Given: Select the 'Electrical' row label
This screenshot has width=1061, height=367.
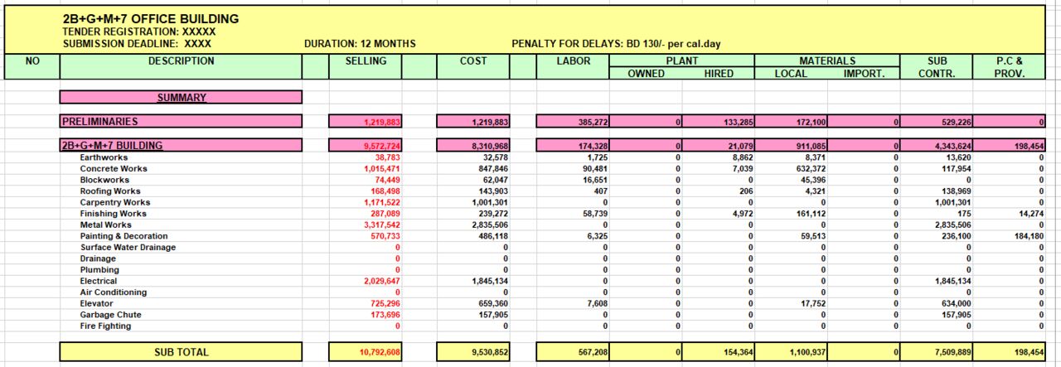Looking at the screenshot, I should coord(99,281).
